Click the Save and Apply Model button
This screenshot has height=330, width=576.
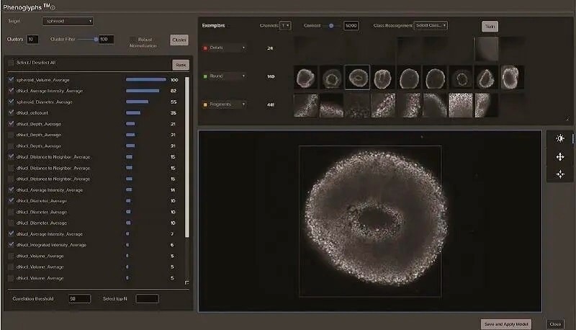(508, 324)
